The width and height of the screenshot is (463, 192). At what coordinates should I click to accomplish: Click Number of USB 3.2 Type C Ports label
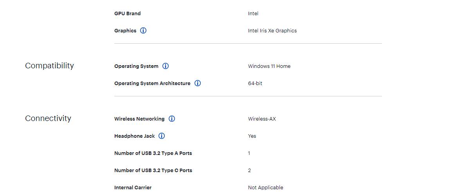[x=153, y=171]
